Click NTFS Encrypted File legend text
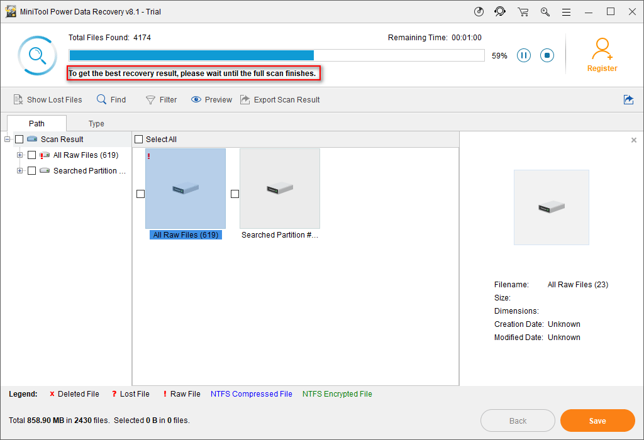The height and width of the screenshot is (440, 644). (337, 394)
